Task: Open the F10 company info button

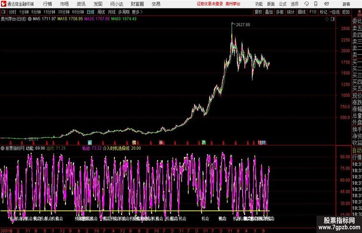Action: point(313,12)
